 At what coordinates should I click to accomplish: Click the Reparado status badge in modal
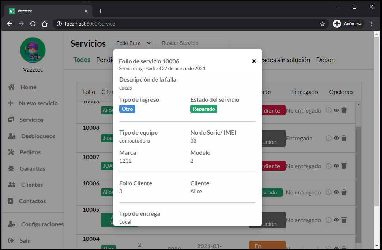point(204,109)
